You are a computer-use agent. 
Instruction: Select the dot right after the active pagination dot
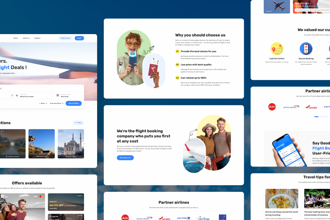click(320, 117)
